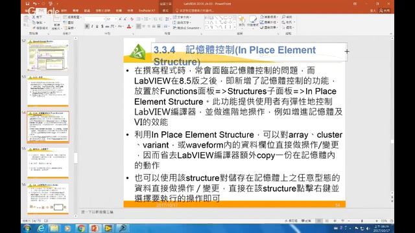This screenshot has width=415, height=233.
Task: Collapse the ribbon with the caret arrow
Action: [x=391, y=34]
